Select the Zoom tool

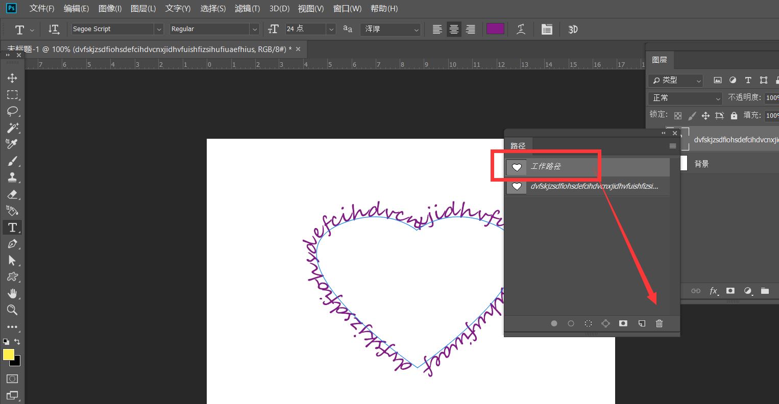point(12,310)
